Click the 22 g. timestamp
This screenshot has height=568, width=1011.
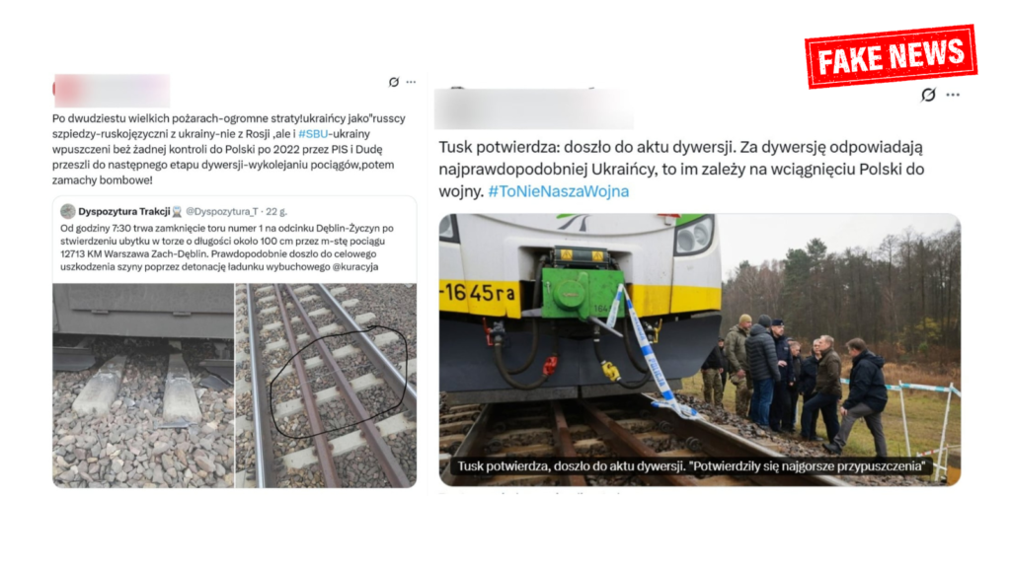coord(276,211)
